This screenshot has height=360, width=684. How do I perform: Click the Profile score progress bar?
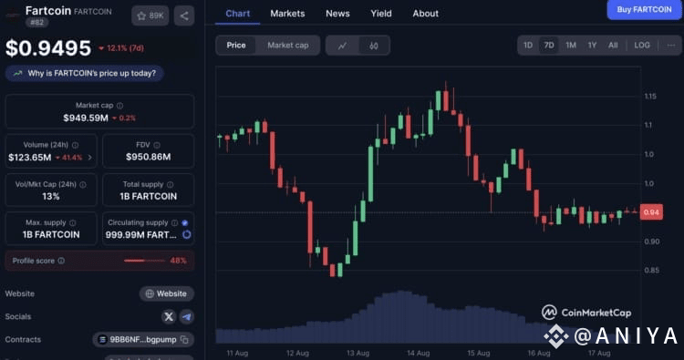144,261
